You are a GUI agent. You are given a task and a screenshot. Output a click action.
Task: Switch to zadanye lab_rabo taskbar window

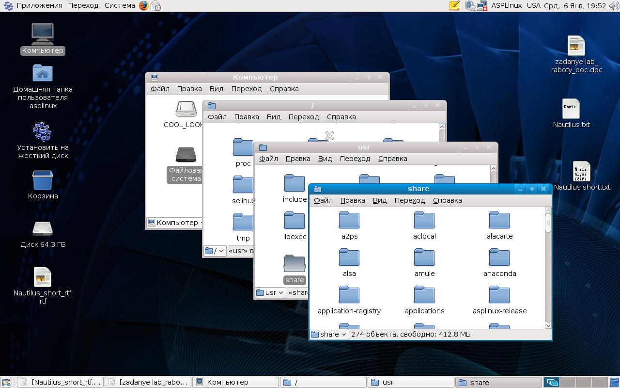(x=148, y=382)
